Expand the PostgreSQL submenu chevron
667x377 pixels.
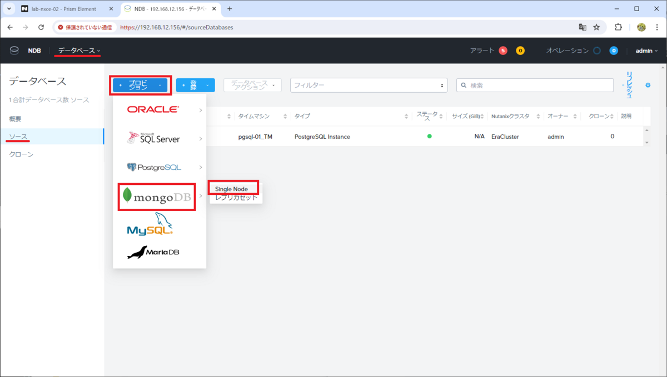[x=201, y=167]
